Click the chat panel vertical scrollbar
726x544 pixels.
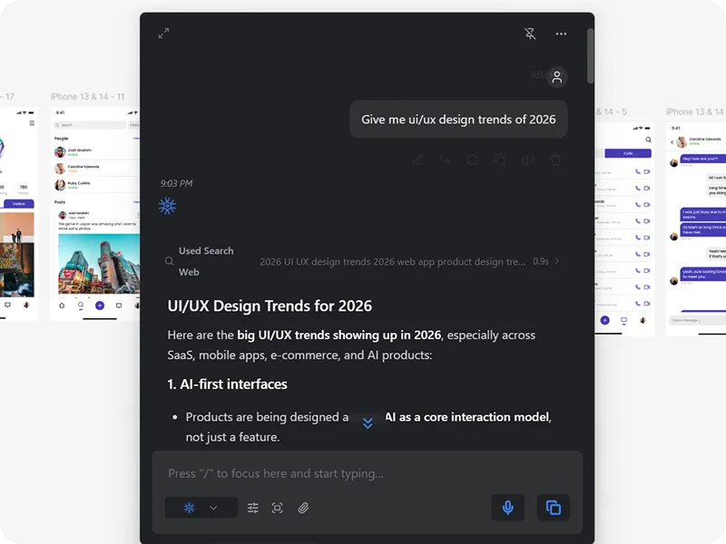[x=590, y=56]
